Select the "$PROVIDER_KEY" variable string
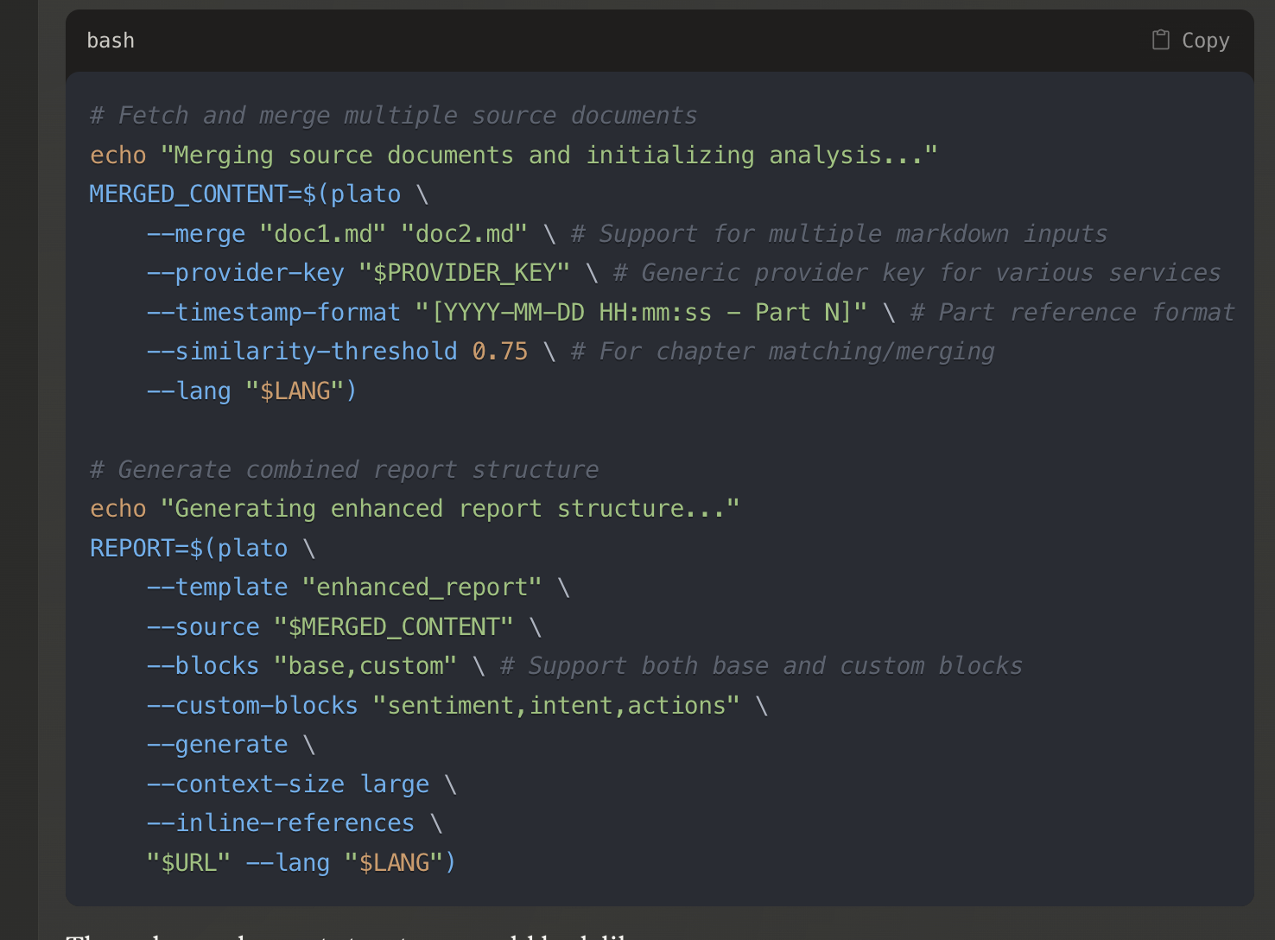1275x940 pixels. point(464,272)
